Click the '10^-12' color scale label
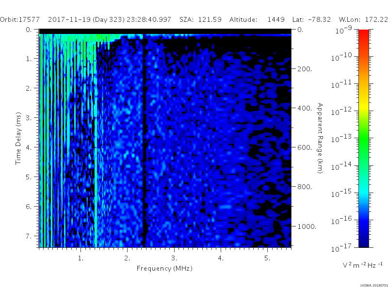388x291 pixels. [341, 112]
